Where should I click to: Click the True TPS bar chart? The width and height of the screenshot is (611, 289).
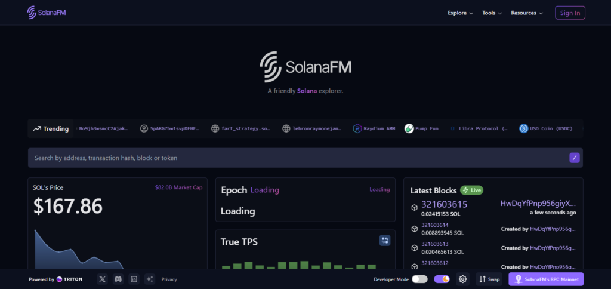point(299,265)
